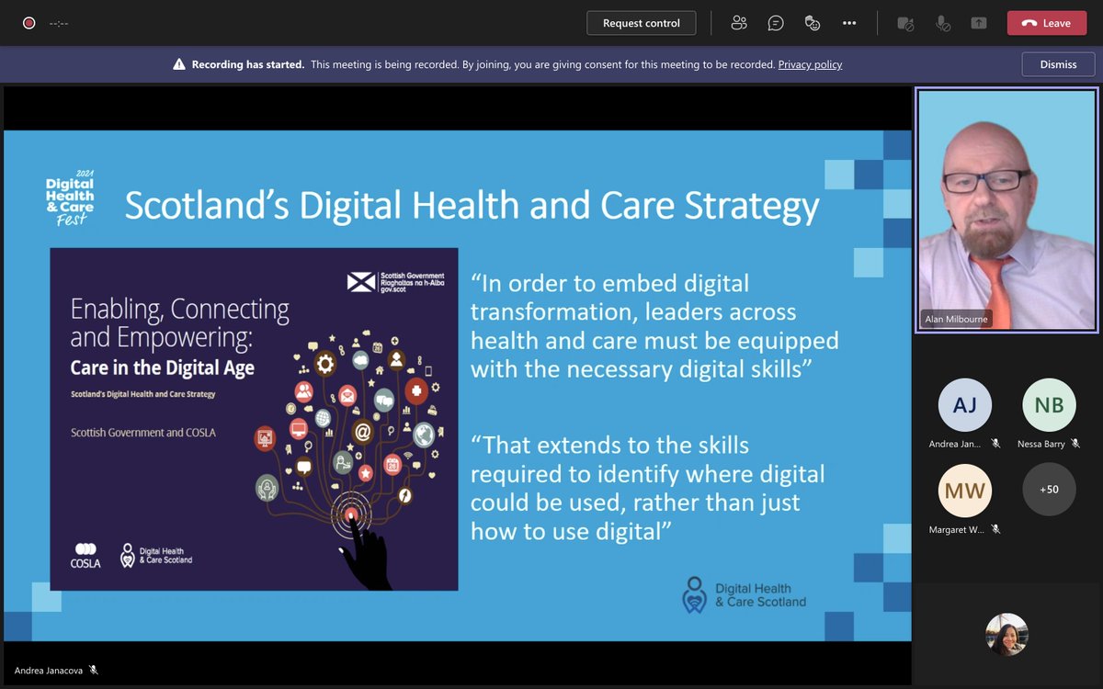Expand the +50 more participants bubble
Viewport: 1103px width, 689px height.
[1049, 490]
